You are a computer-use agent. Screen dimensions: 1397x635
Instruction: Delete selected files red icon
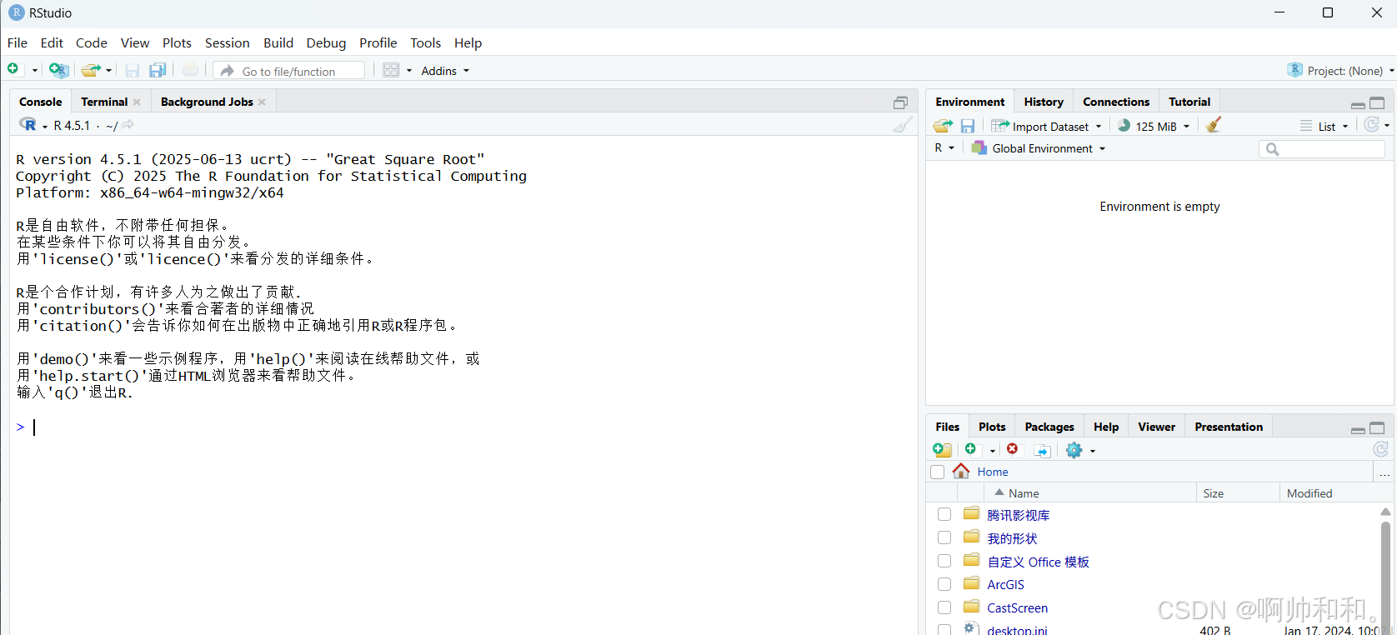[x=1012, y=449]
